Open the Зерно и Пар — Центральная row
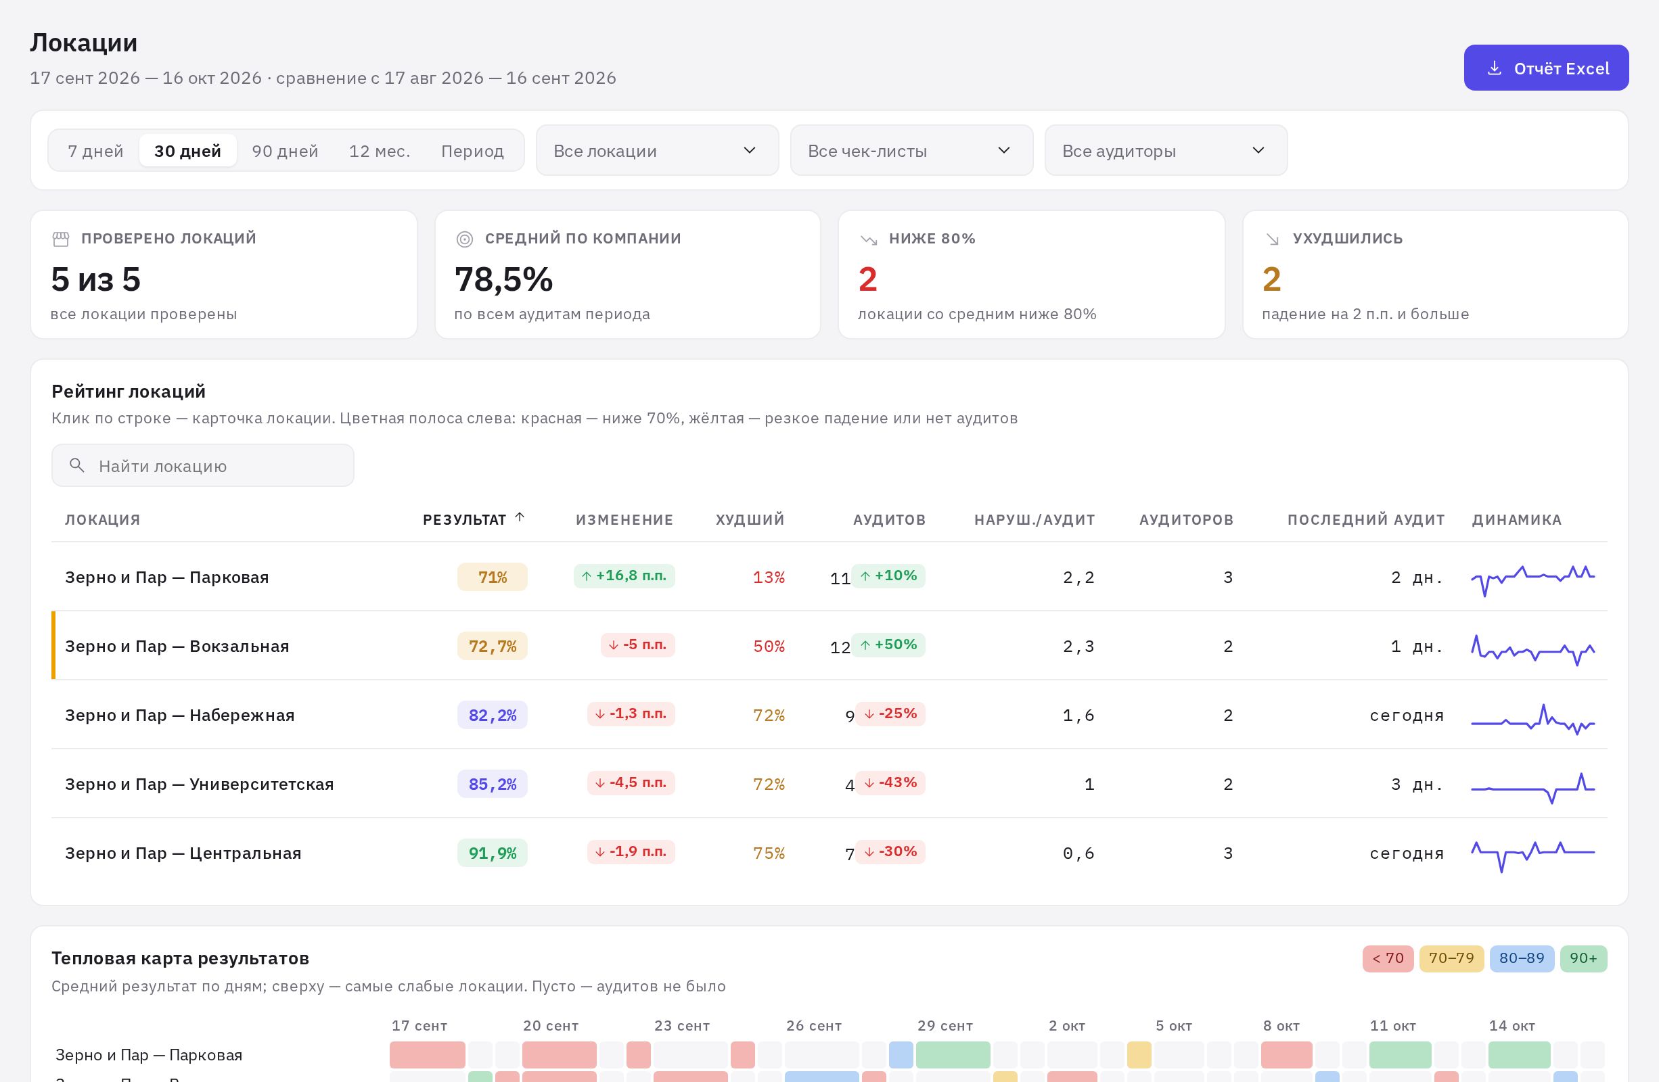 (x=829, y=852)
